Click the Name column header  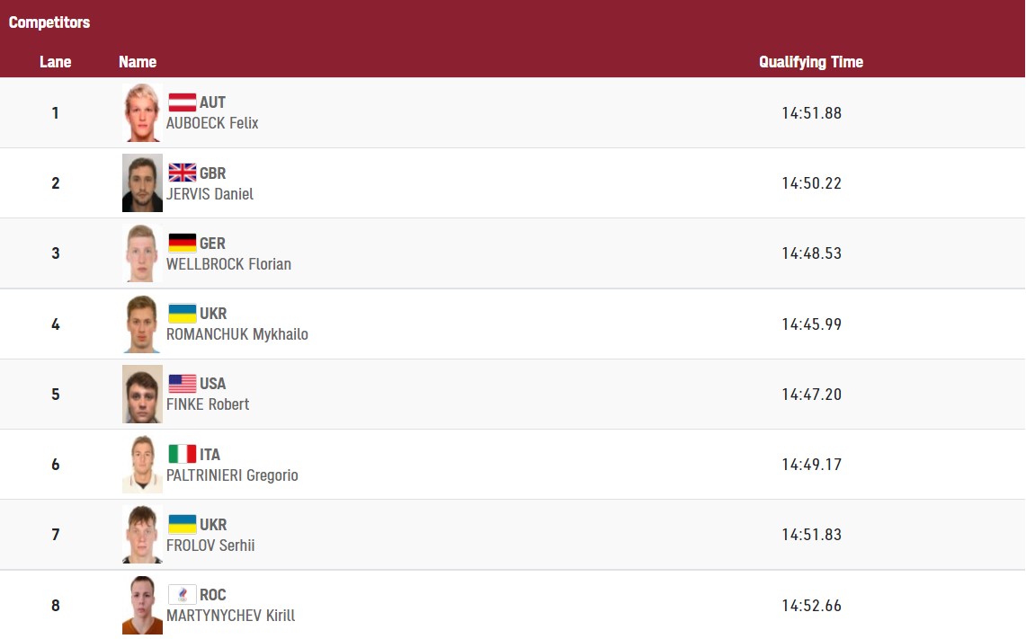click(138, 62)
